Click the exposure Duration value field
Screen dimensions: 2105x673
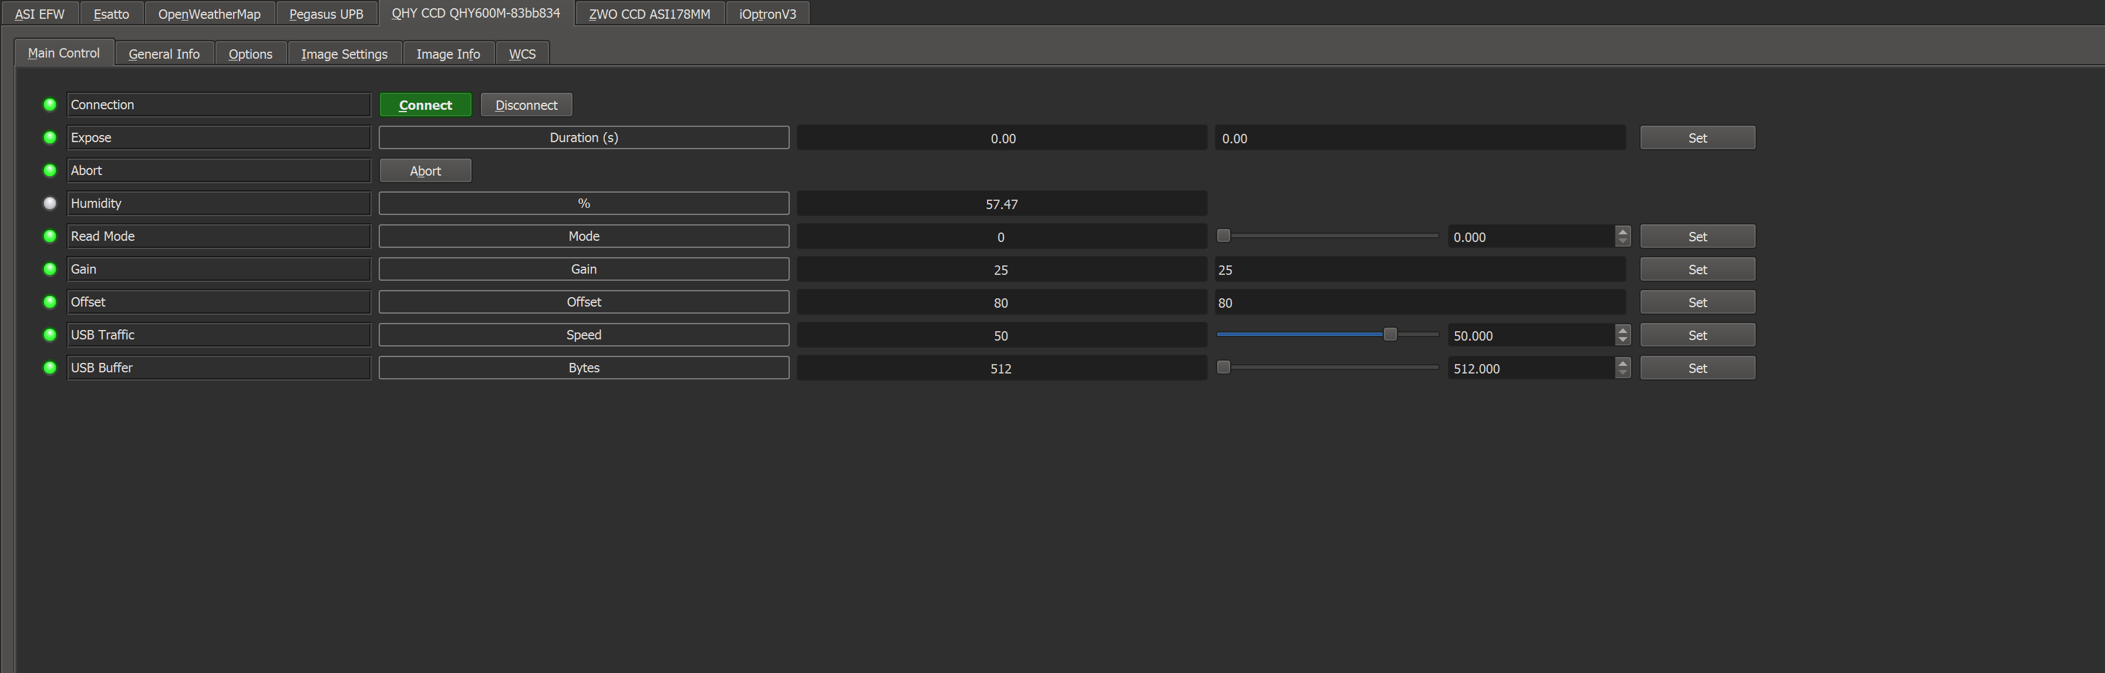point(1001,137)
